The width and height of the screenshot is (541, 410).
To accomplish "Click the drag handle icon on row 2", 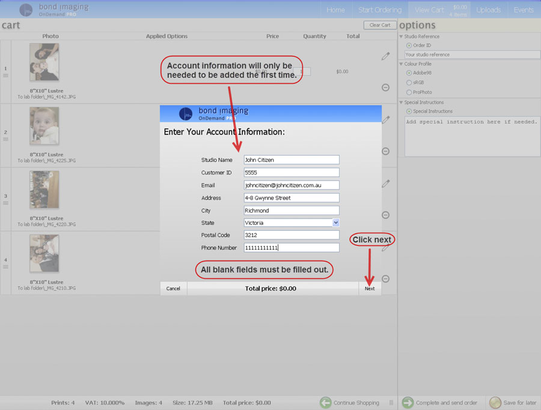I will click(6, 139).
